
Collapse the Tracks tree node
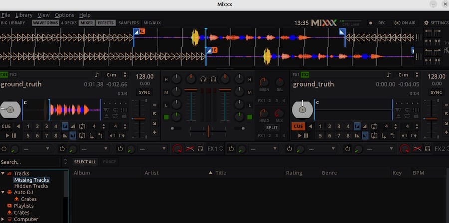[x=3, y=173]
